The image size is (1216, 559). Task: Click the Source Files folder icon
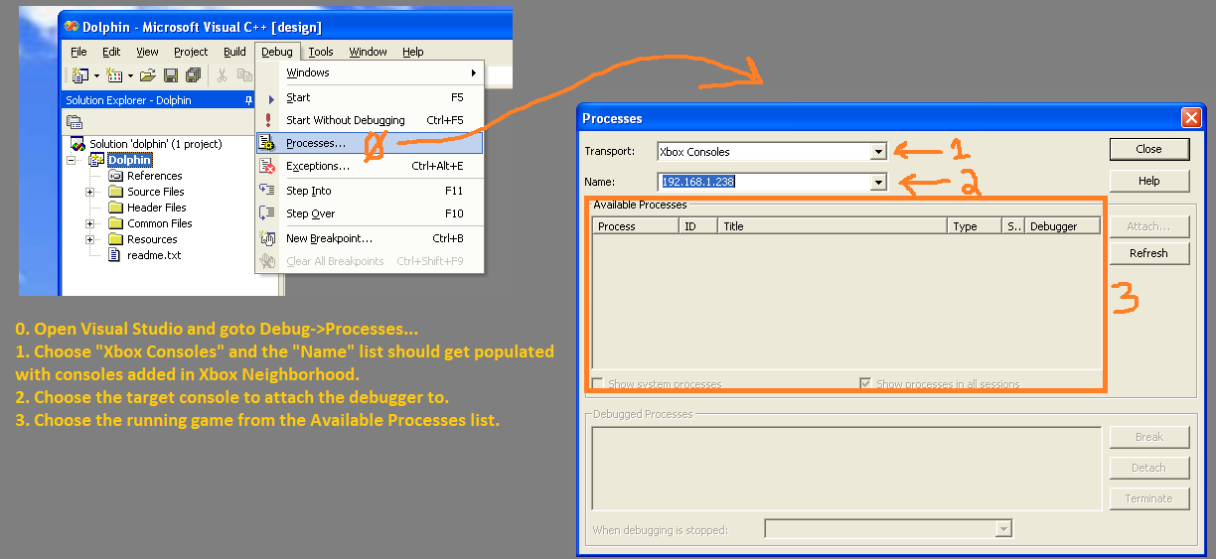click(115, 192)
